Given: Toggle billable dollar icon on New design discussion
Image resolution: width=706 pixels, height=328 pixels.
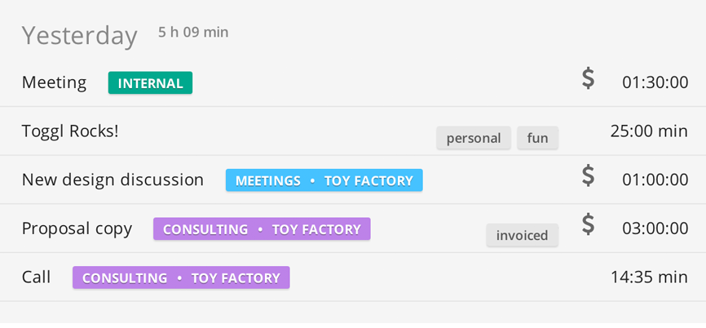Looking at the screenshot, I should click(588, 176).
